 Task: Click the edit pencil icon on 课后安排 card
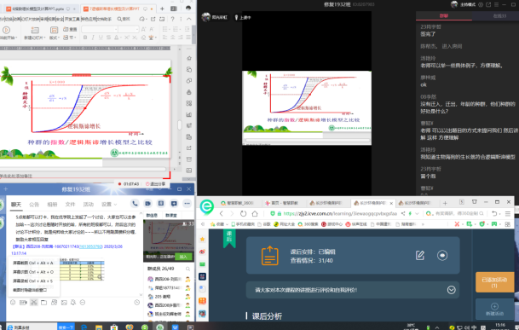coord(420,255)
